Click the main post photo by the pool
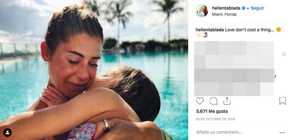The height and width of the screenshot is (140, 292). click(94, 70)
